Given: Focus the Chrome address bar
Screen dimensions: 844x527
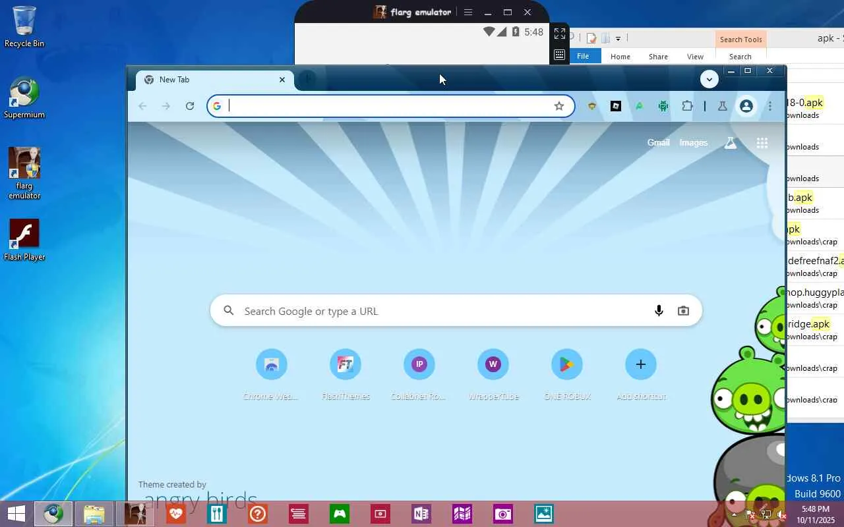Looking at the screenshot, I should (x=391, y=106).
